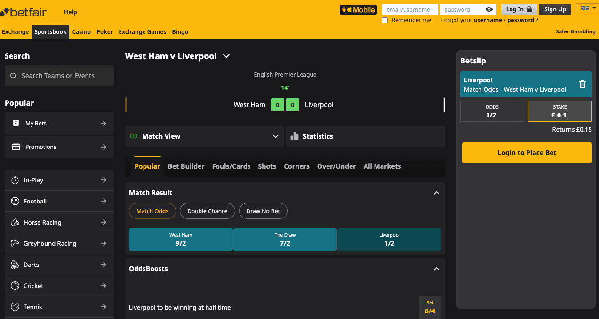Open the Mobile apps badge
This screenshot has height=319, width=599.
click(x=358, y=9)
